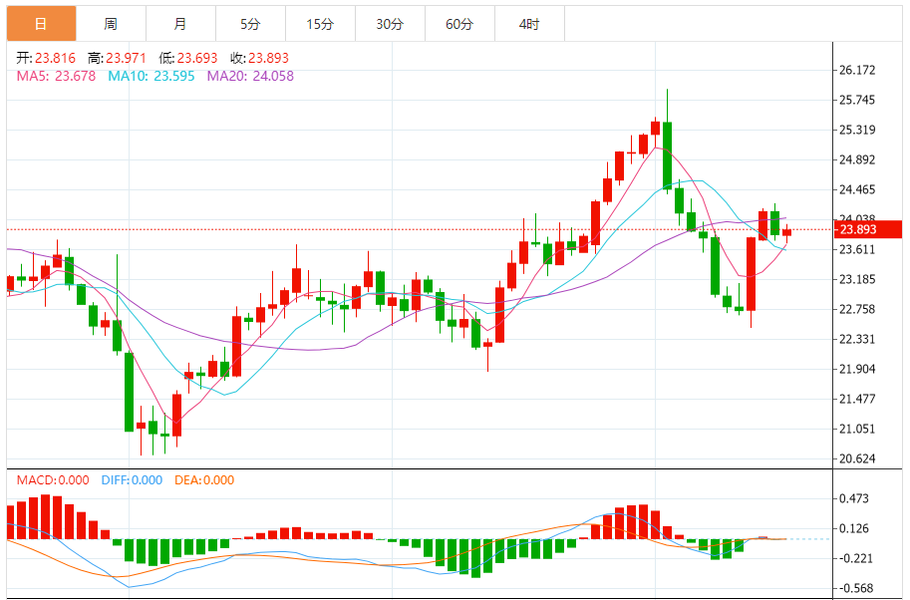Click the DEA indicator label
The image size is (910, 600).
[x=204, y=480]
